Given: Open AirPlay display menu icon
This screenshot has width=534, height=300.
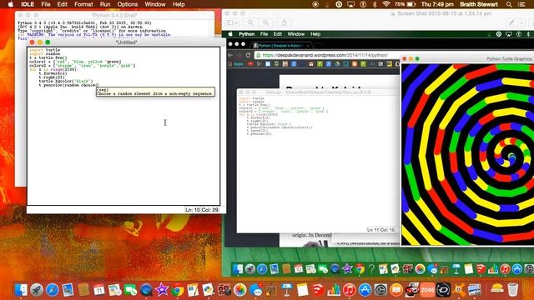Looking at the screenshot, I should click(350, 4).
